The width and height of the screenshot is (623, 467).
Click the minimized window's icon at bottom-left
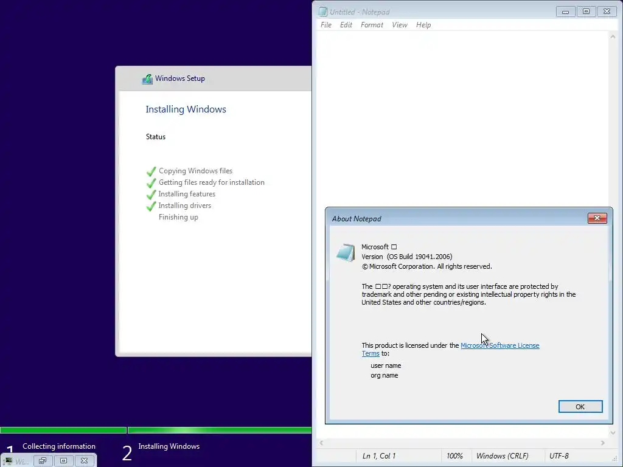pos(9,461)
